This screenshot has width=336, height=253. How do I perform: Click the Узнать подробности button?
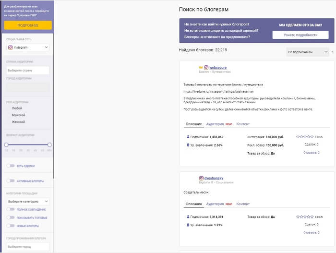[x=300, y=35]
